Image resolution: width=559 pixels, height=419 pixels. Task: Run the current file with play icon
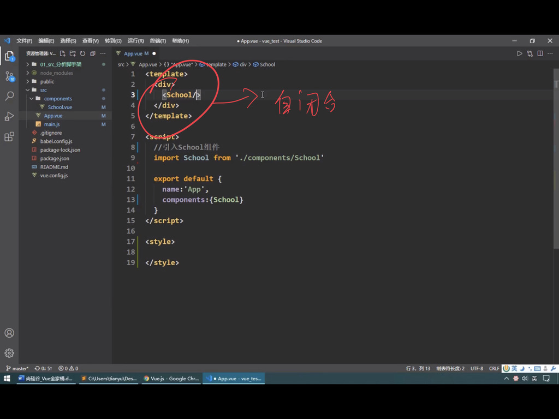coord(520,53)
